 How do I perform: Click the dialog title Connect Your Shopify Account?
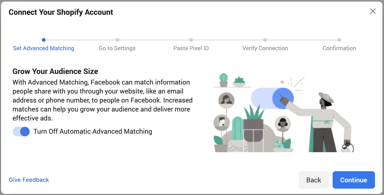click(x=61, y=12)
